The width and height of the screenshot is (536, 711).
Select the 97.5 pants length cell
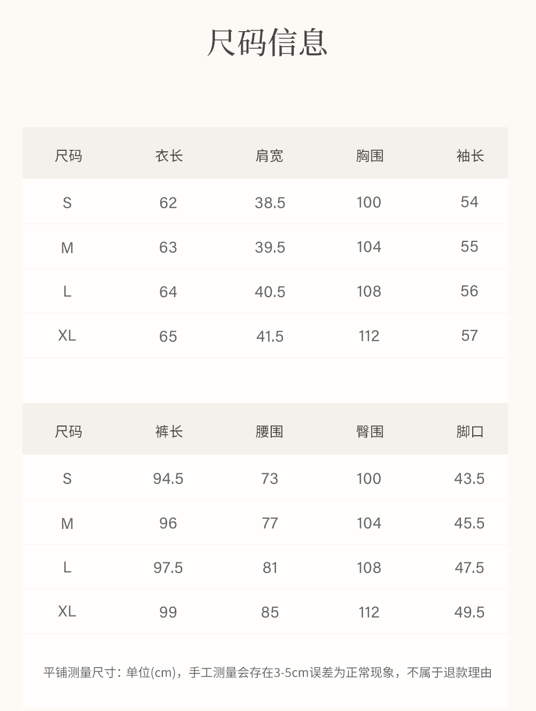[x=168, y=568]
